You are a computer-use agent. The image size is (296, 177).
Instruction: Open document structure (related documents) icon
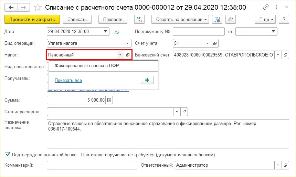tap(217, 20)
